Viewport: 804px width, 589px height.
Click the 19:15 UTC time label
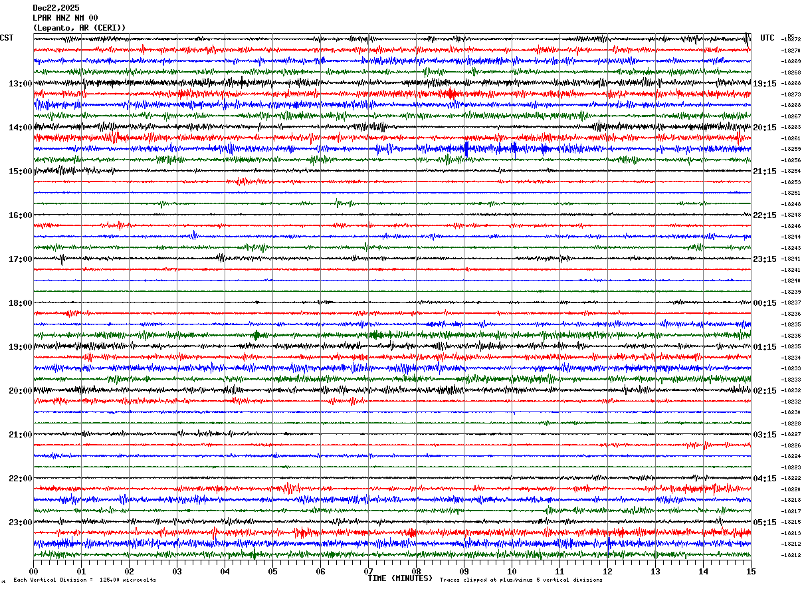(765, 84)
